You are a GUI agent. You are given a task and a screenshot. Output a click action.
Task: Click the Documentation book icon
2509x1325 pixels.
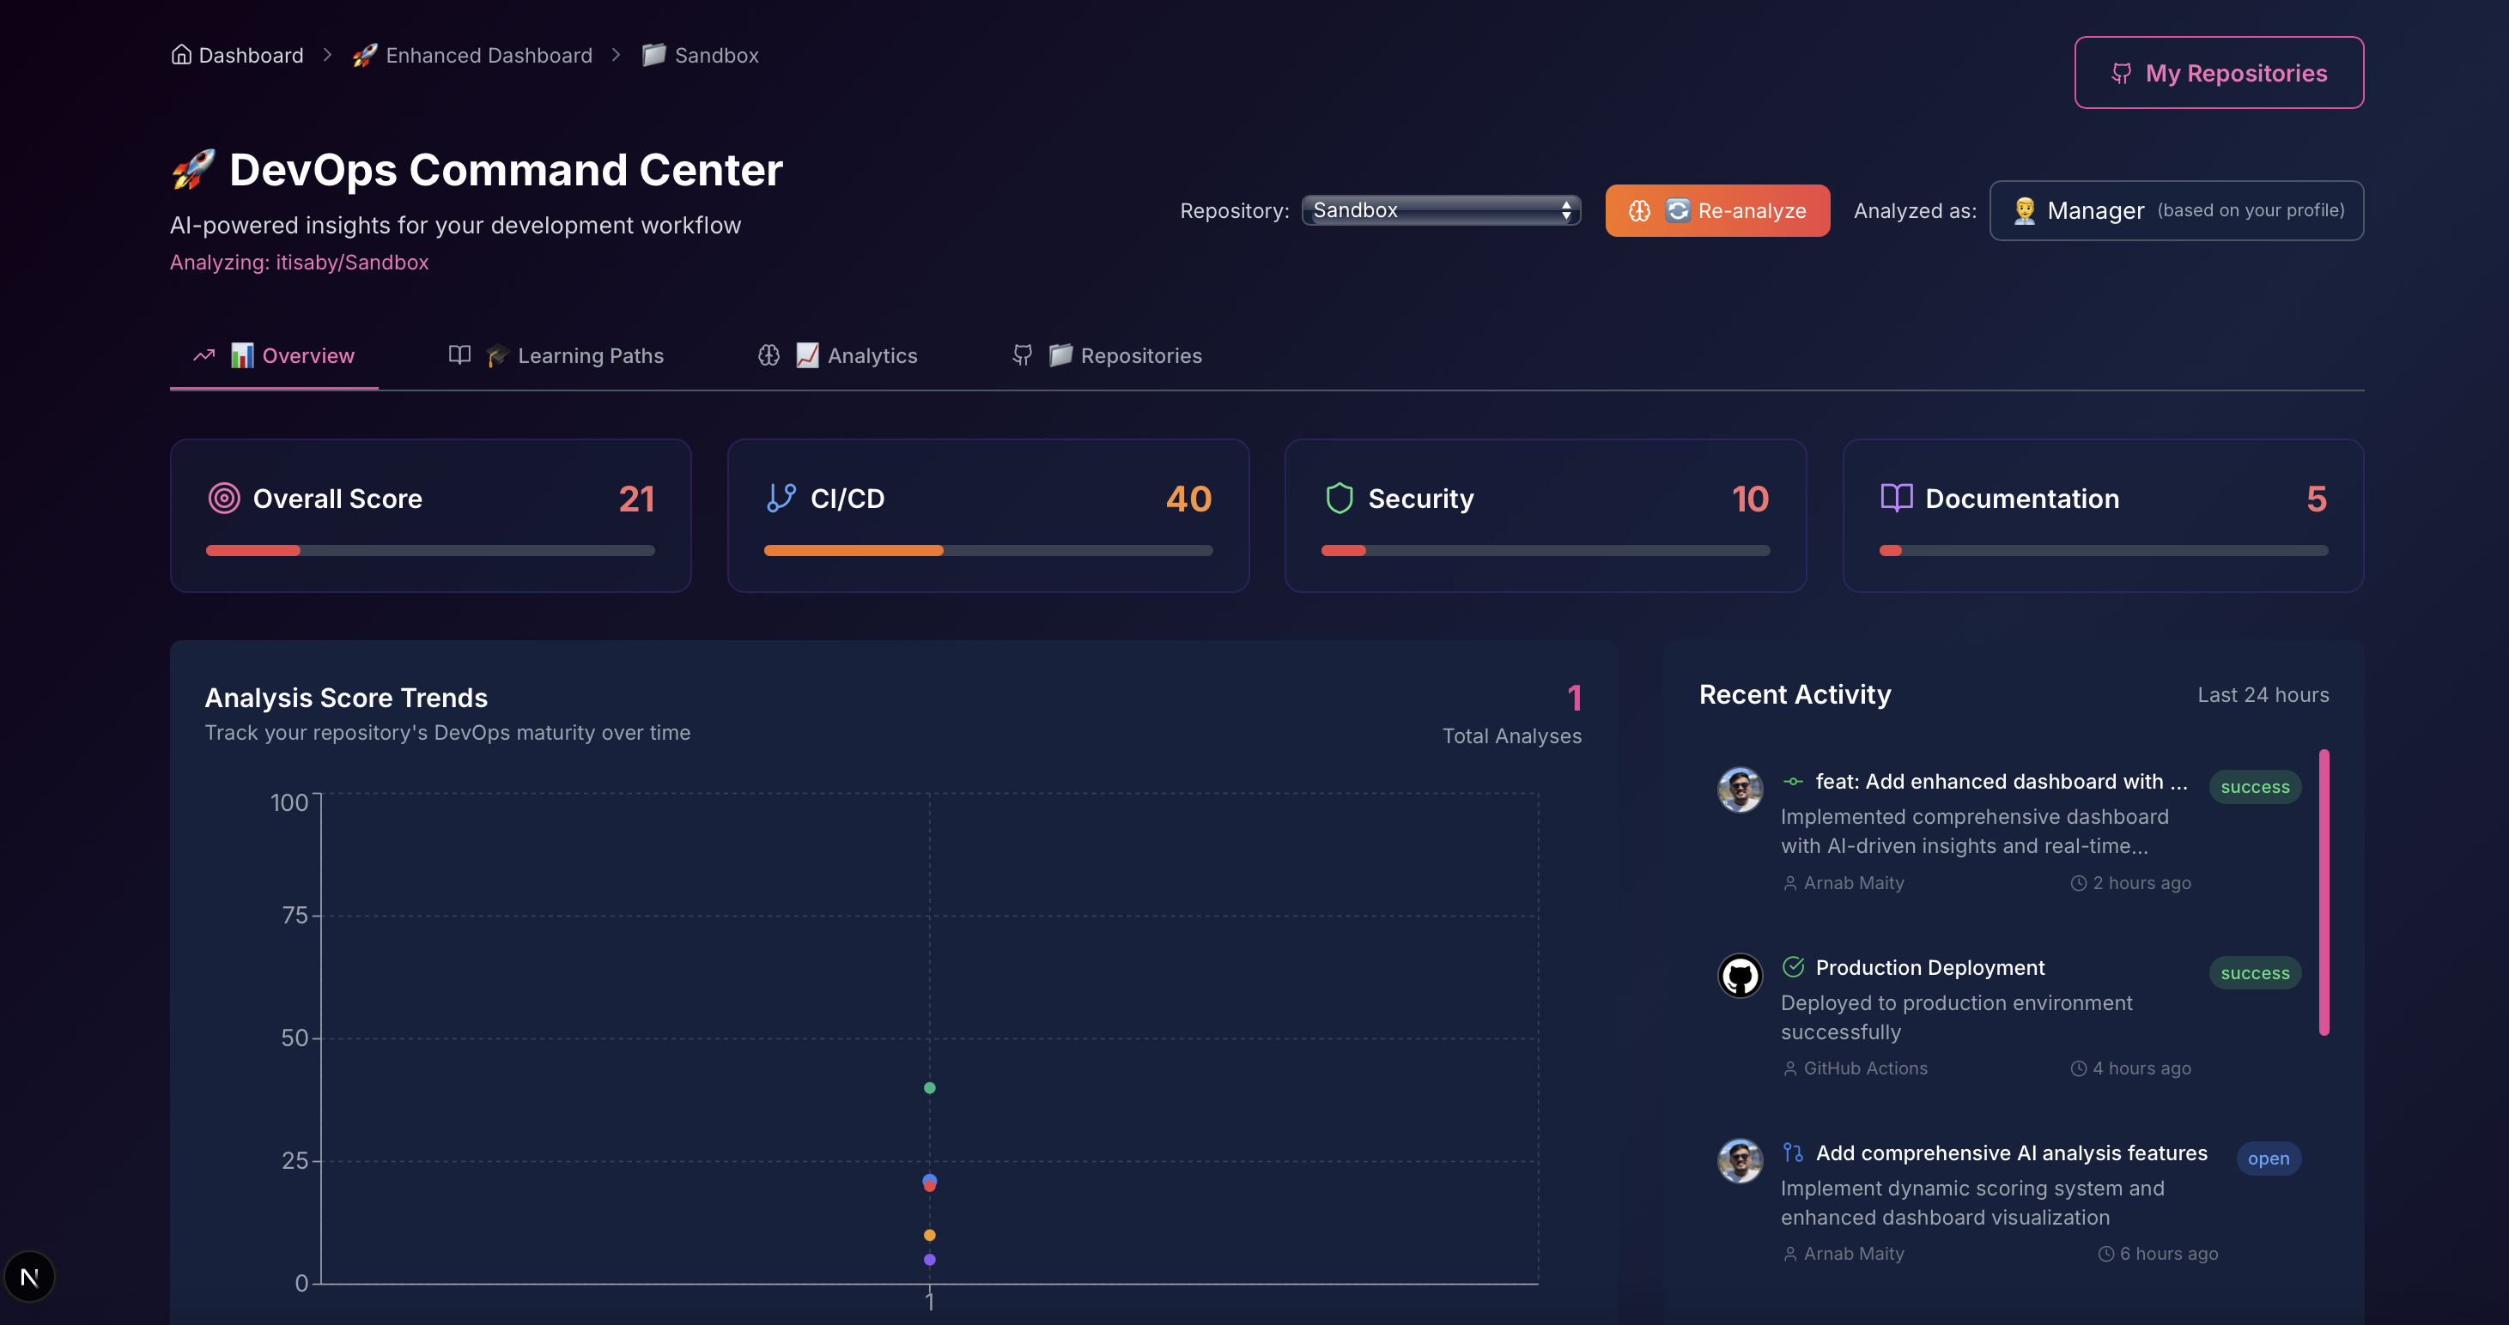click(1897, 499)
